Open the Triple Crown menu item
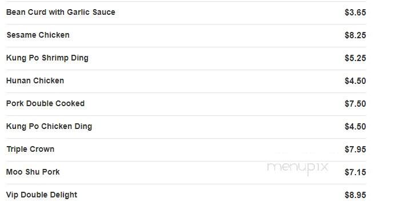 click(30, 150)
